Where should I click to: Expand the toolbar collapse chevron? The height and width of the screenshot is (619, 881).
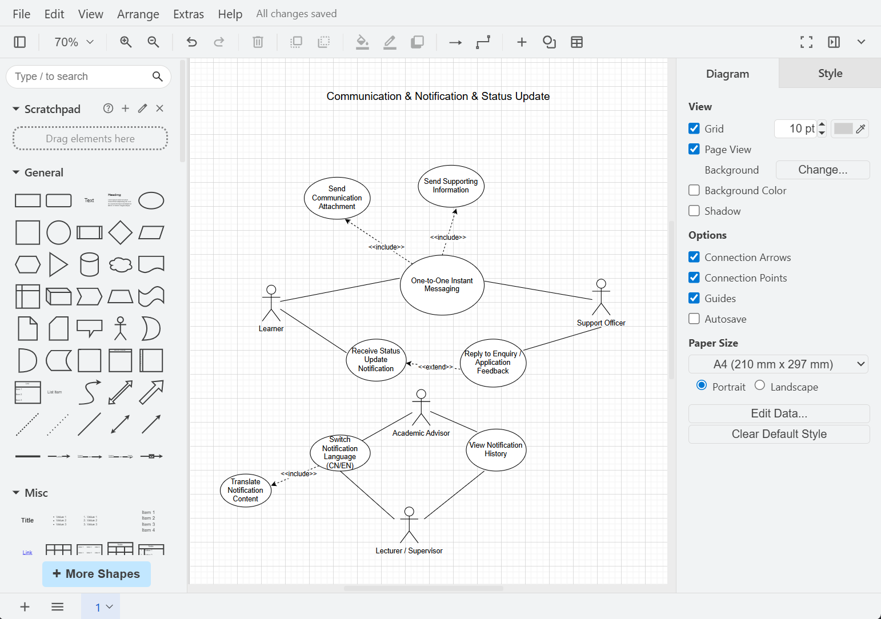(x=861, y=42)
